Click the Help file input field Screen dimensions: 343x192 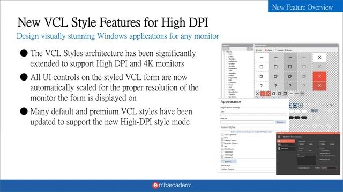248,122
